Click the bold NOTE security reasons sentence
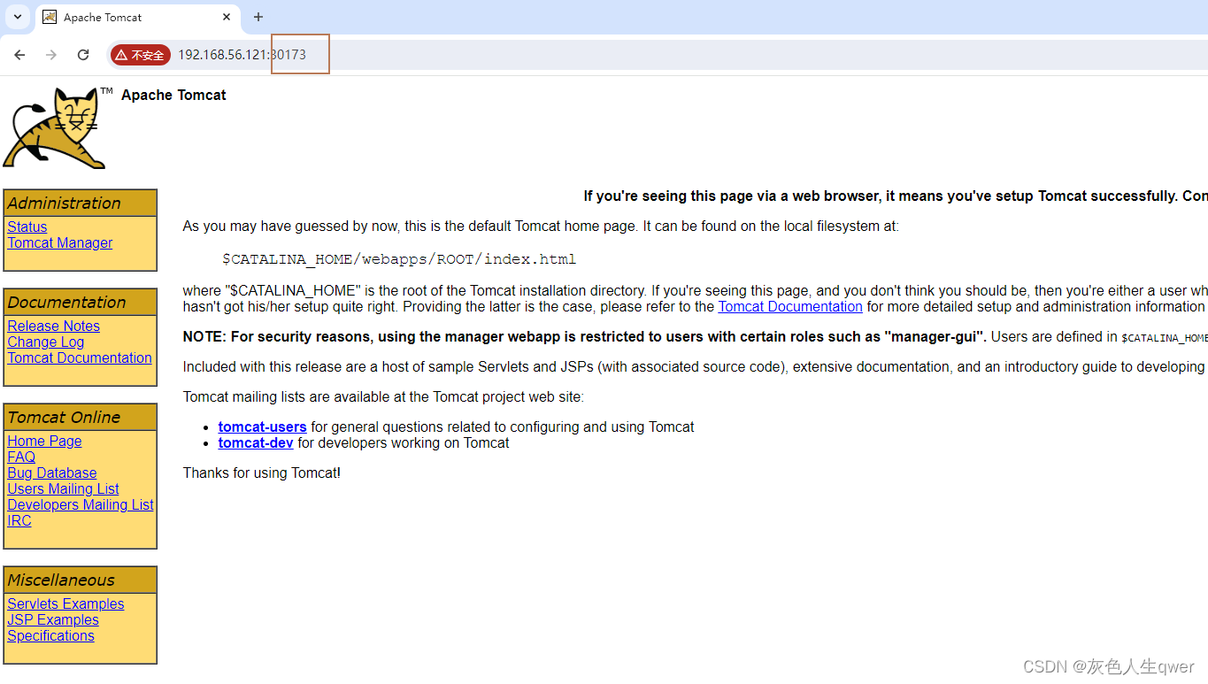This screenshot has width=1208, height=684. (584, 336)
